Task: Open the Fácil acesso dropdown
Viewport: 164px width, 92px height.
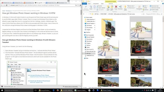Action: (131, 8)
